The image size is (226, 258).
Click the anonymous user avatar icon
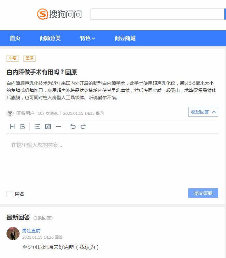click(10, 113)
